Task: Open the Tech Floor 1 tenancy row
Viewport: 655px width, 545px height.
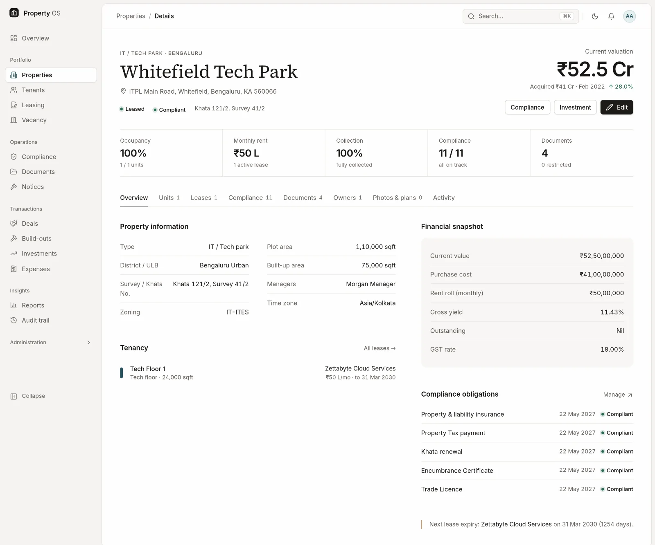Action: 257,373
